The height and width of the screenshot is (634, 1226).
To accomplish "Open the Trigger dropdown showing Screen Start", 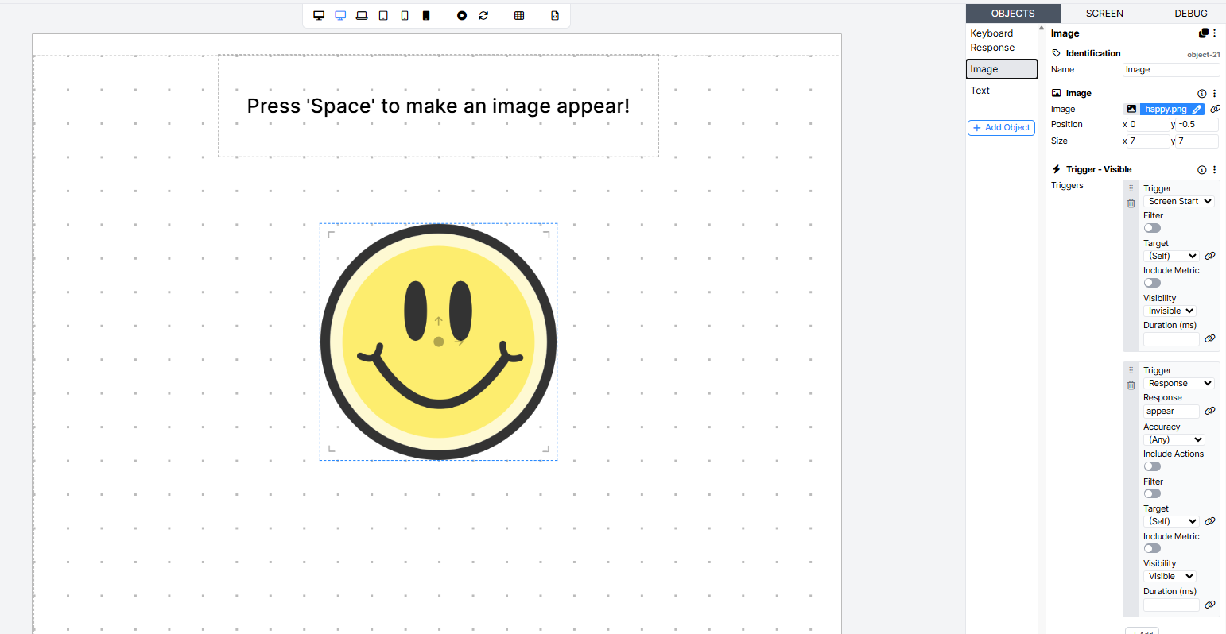I will (x=1178, y=201).
